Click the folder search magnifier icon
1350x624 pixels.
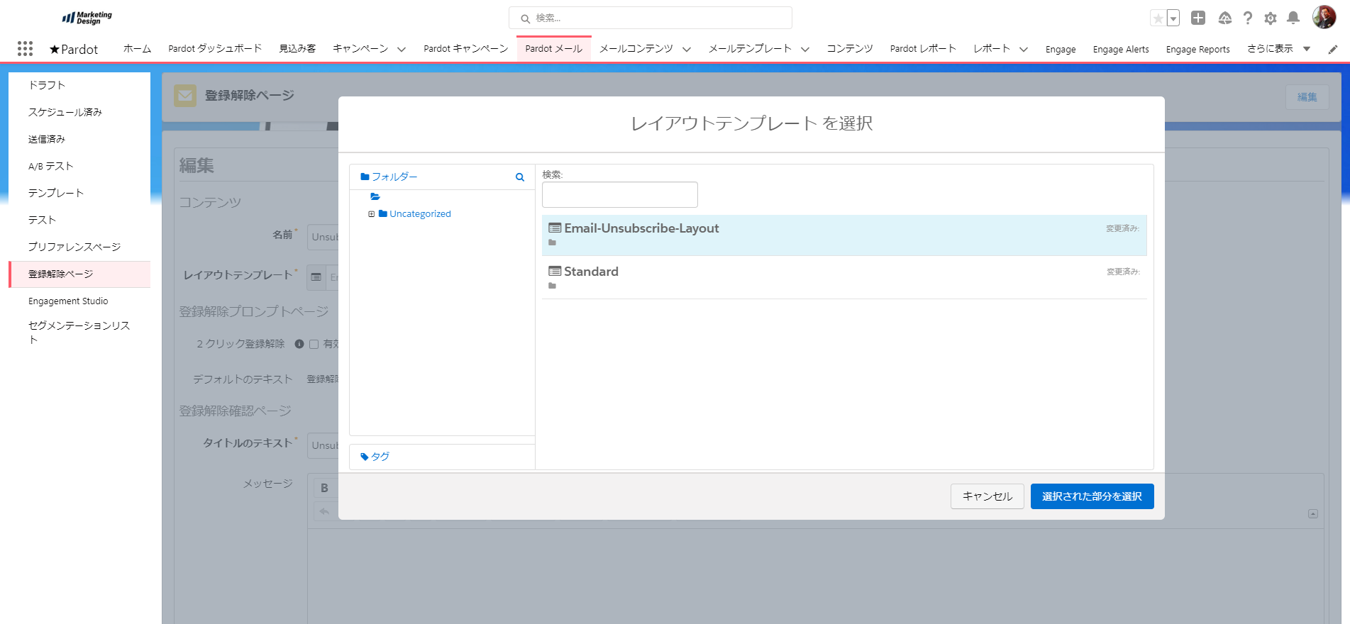point(520,177)
